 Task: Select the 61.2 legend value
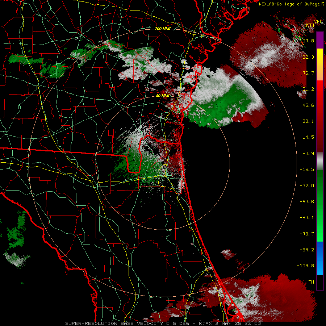pyautogui.click(x=308, y=89)
